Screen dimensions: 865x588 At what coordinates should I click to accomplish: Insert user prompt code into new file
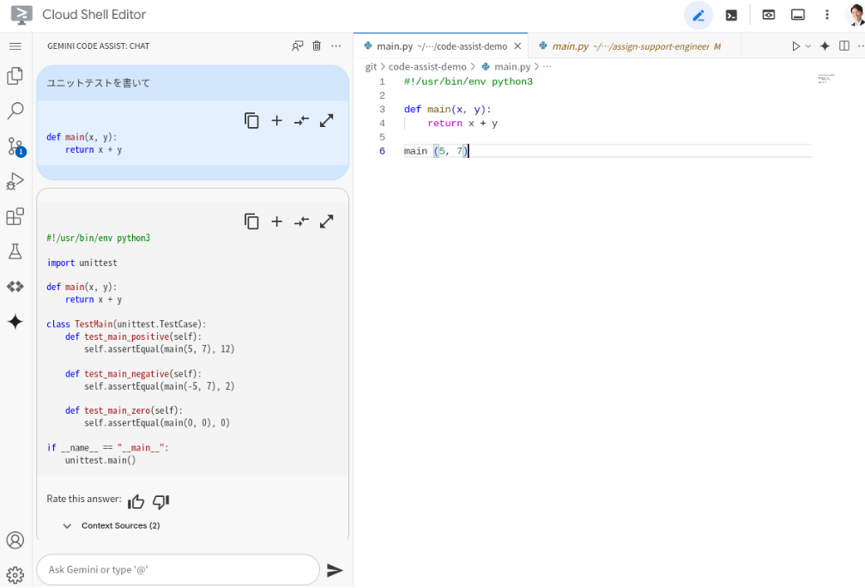pyautogui.click(x=277, y=120)
